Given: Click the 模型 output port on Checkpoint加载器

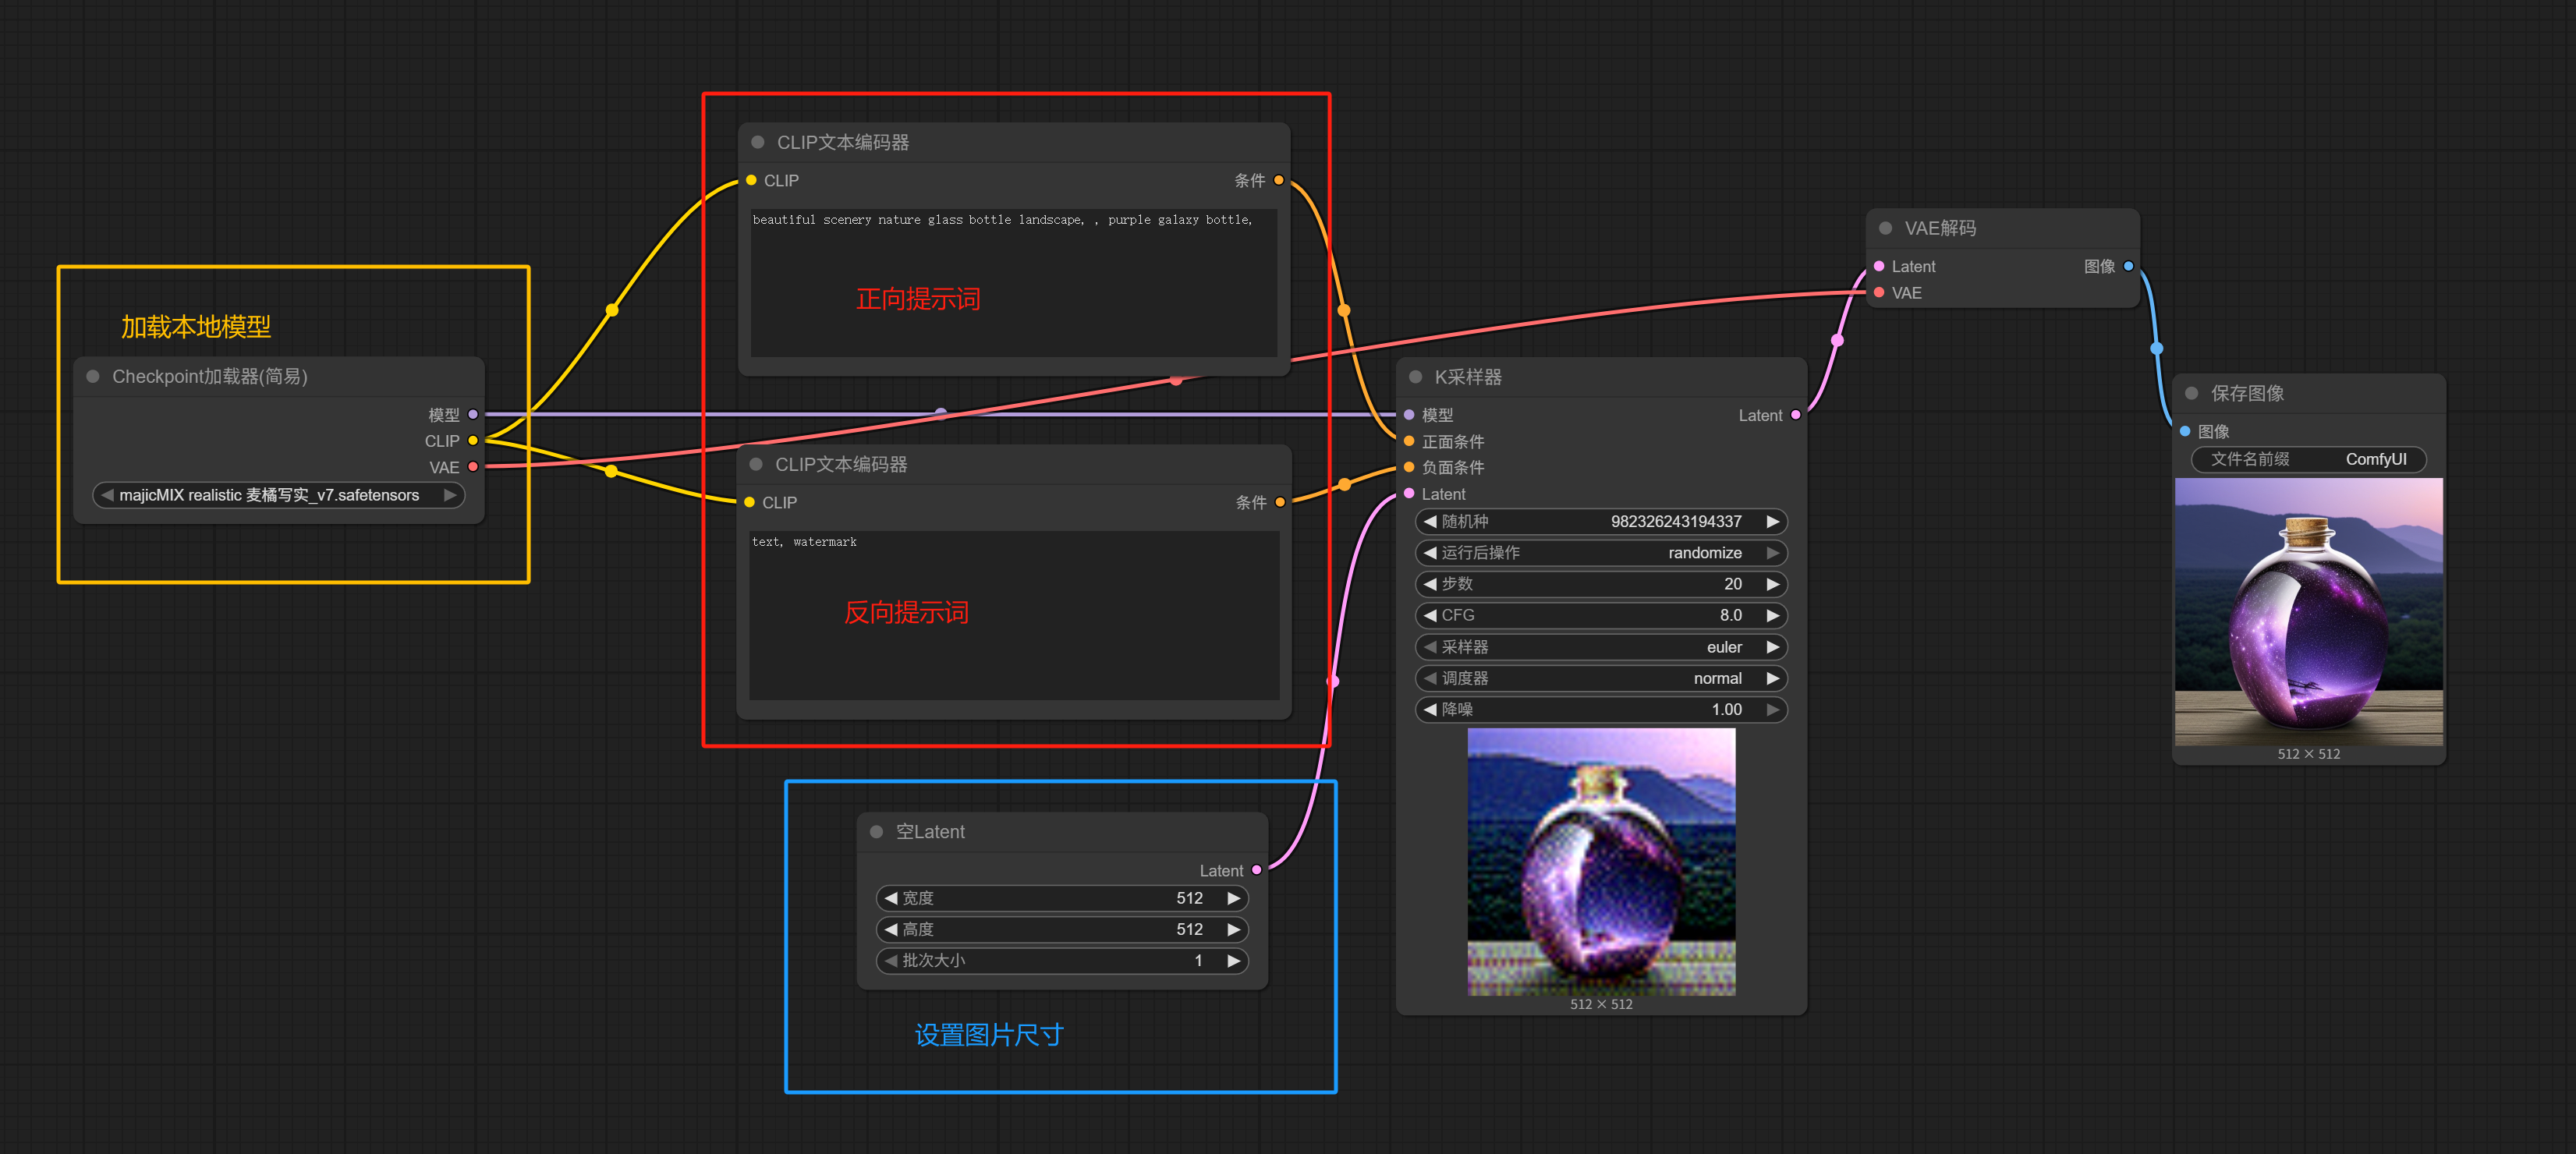Looking at the screenshot, I should pyautogui.click(x=473, y=414).
